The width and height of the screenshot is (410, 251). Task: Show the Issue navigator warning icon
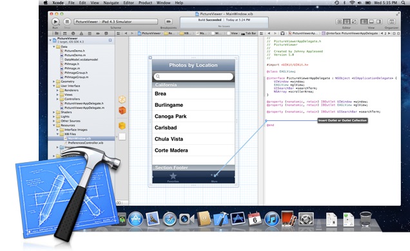(81, 33)
